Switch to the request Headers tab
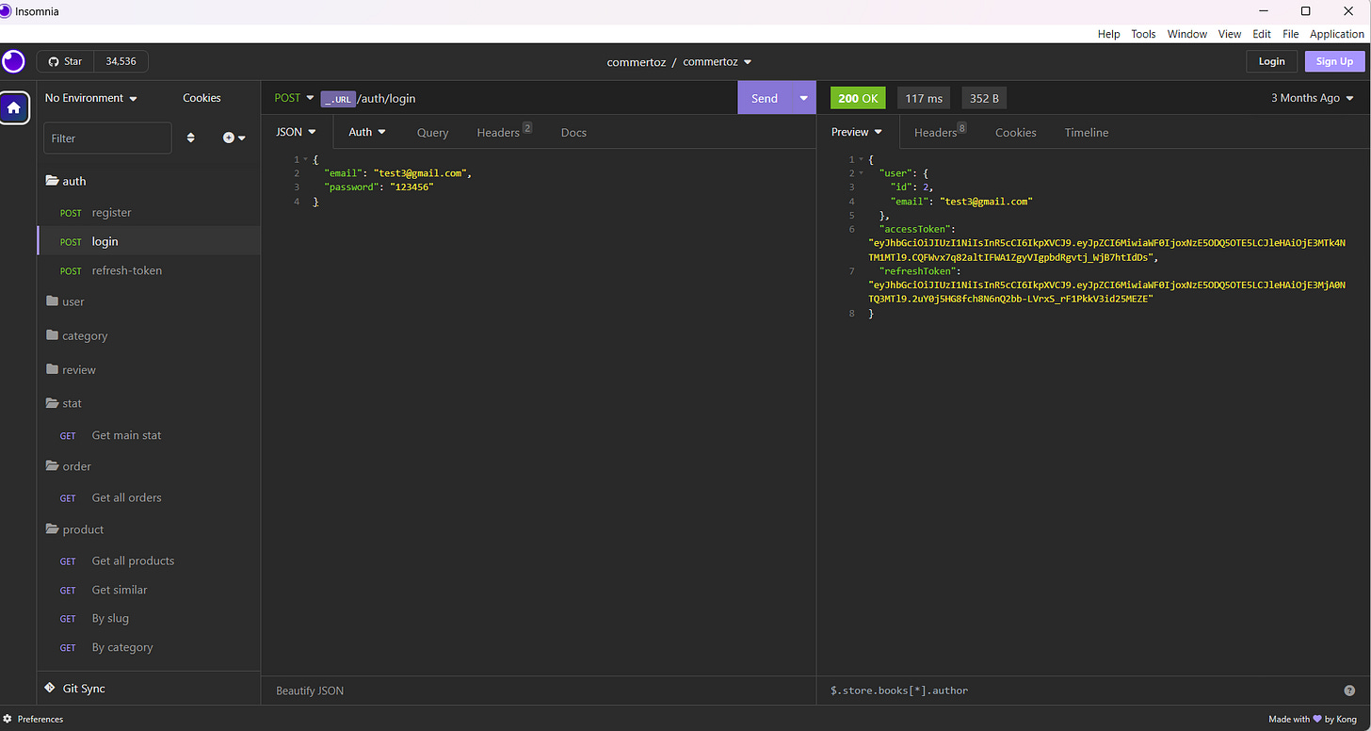 coord(504,133)
